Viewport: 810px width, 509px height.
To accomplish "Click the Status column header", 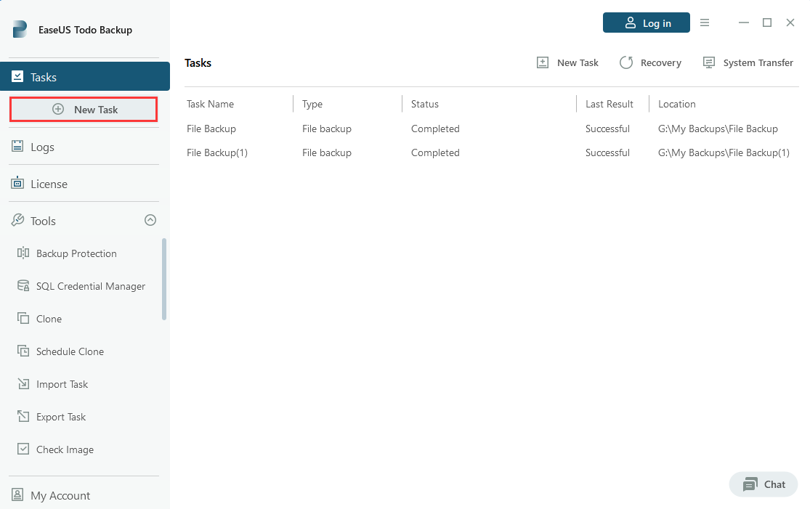I will pos(425,104).
